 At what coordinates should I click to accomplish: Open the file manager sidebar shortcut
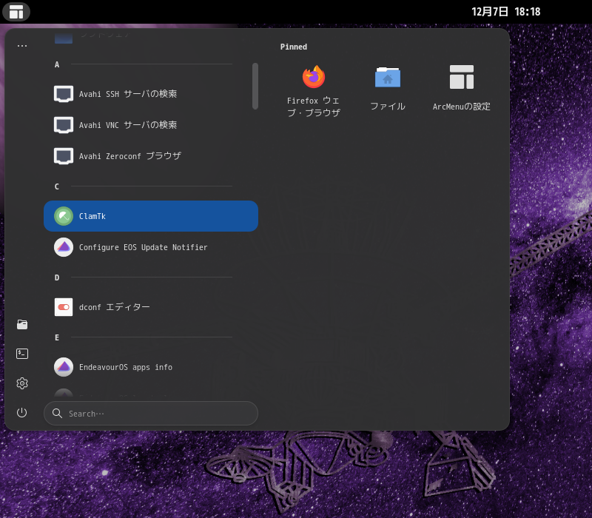(22, 324)
